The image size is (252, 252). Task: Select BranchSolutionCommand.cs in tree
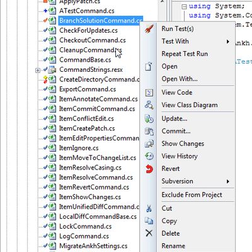pyautogui.click(x=101, y=21)
